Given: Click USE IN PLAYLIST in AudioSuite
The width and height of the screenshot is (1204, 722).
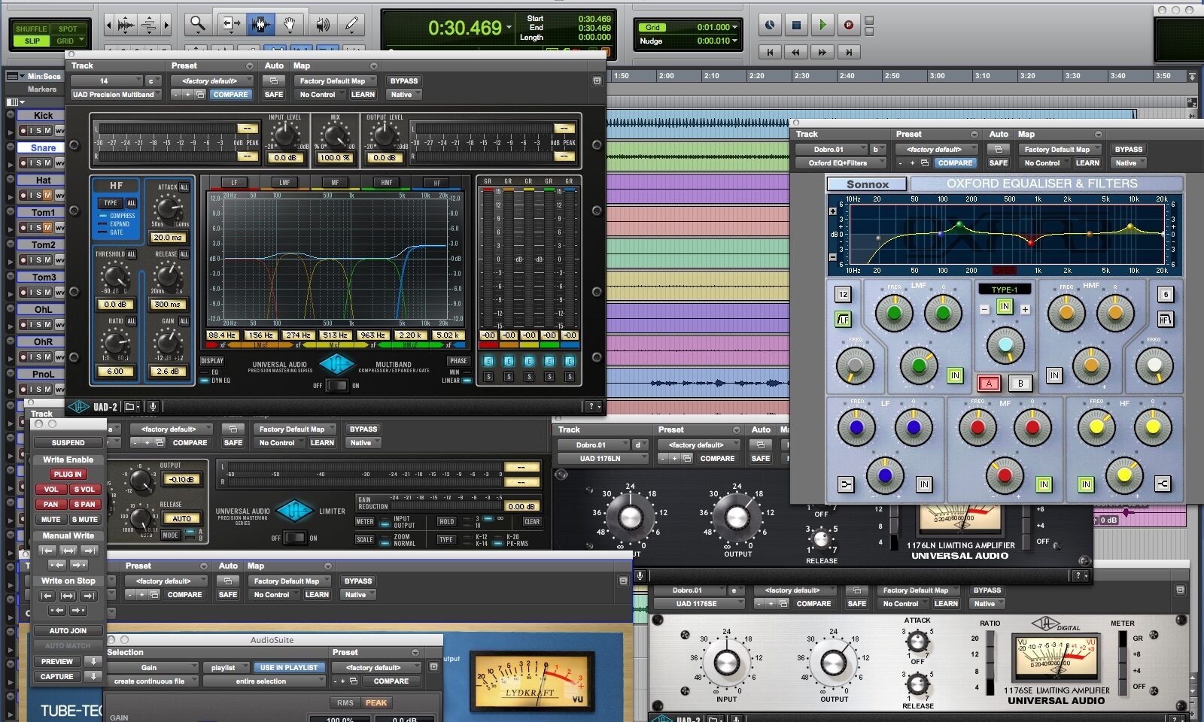Looking at the screenshot, I should [289, 668].
